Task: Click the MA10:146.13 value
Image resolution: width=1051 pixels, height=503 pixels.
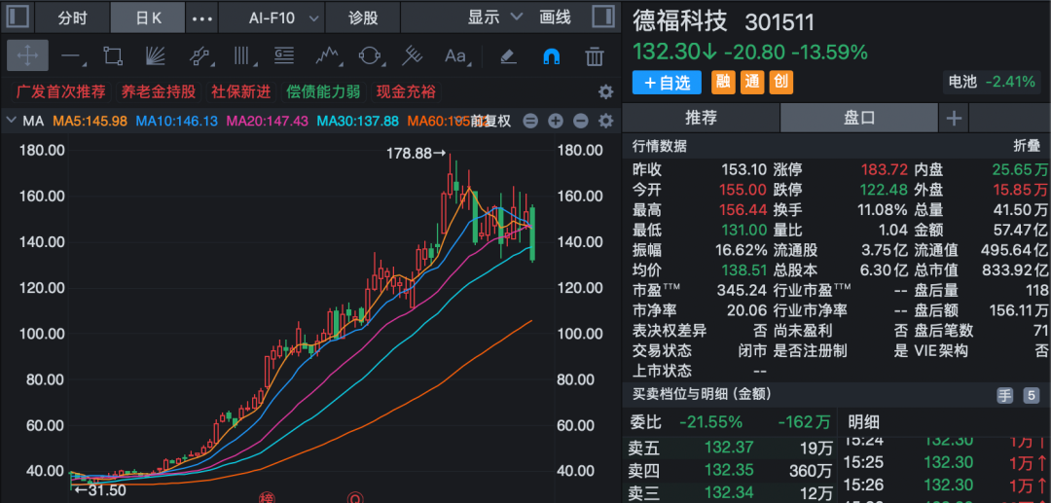Action: click(x=176, y=122)
